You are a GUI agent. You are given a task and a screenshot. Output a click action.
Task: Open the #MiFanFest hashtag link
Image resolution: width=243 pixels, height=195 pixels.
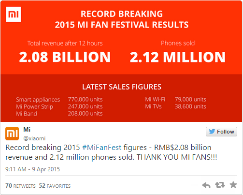(x=102, y=148)
